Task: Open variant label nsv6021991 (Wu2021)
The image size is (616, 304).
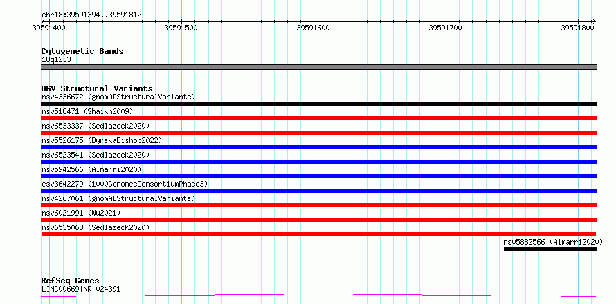Action: click(x=81, y=213)
